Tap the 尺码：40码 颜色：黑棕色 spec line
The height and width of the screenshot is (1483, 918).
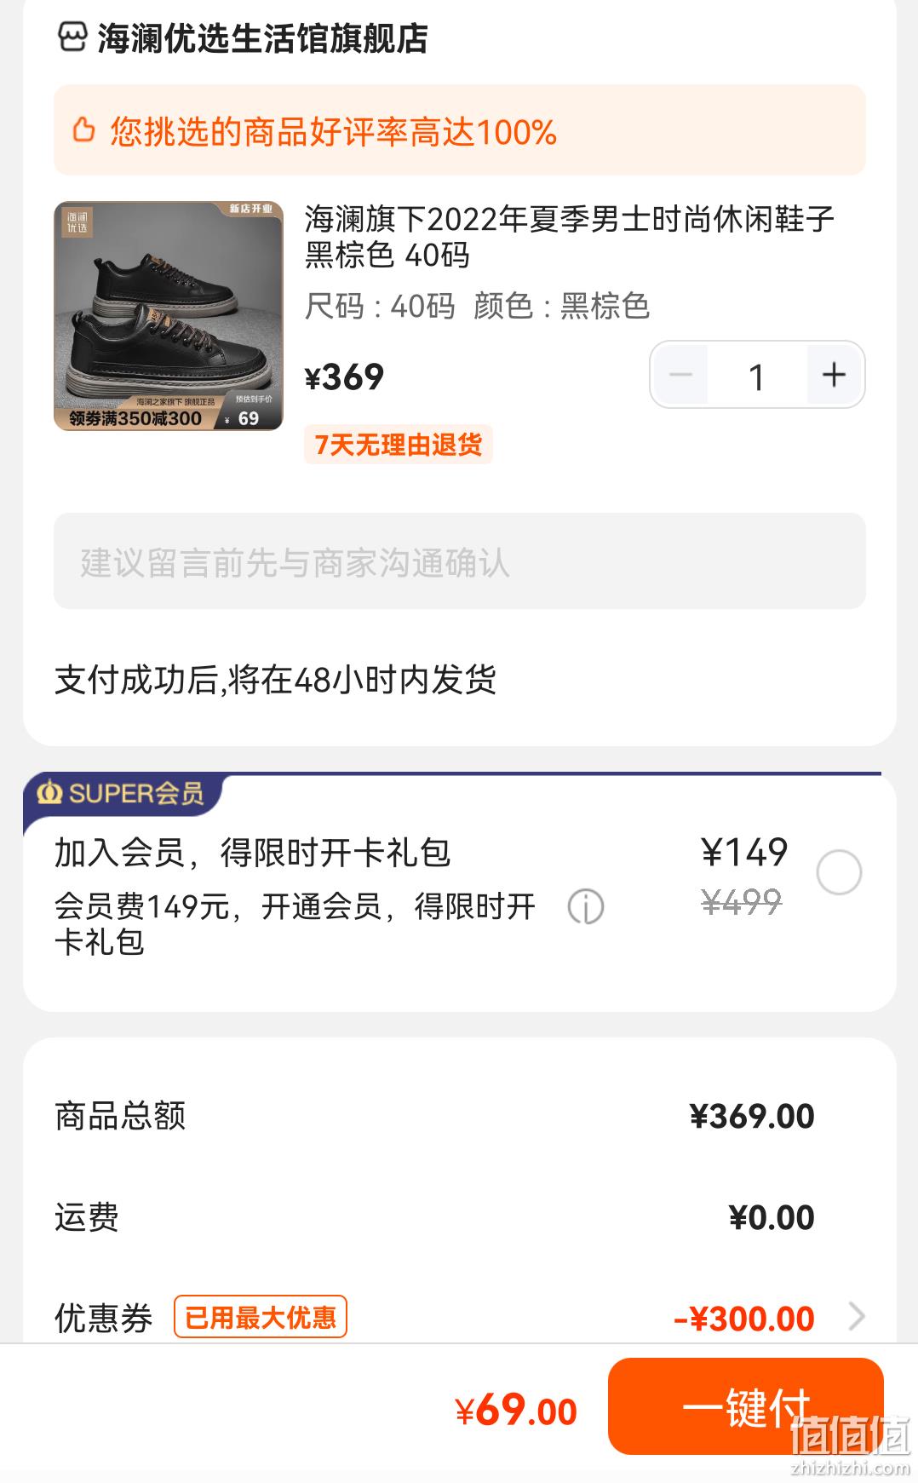(477, 306)
